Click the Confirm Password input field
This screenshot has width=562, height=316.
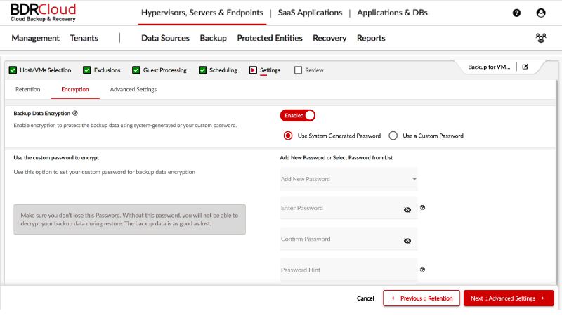pos(348,239)
